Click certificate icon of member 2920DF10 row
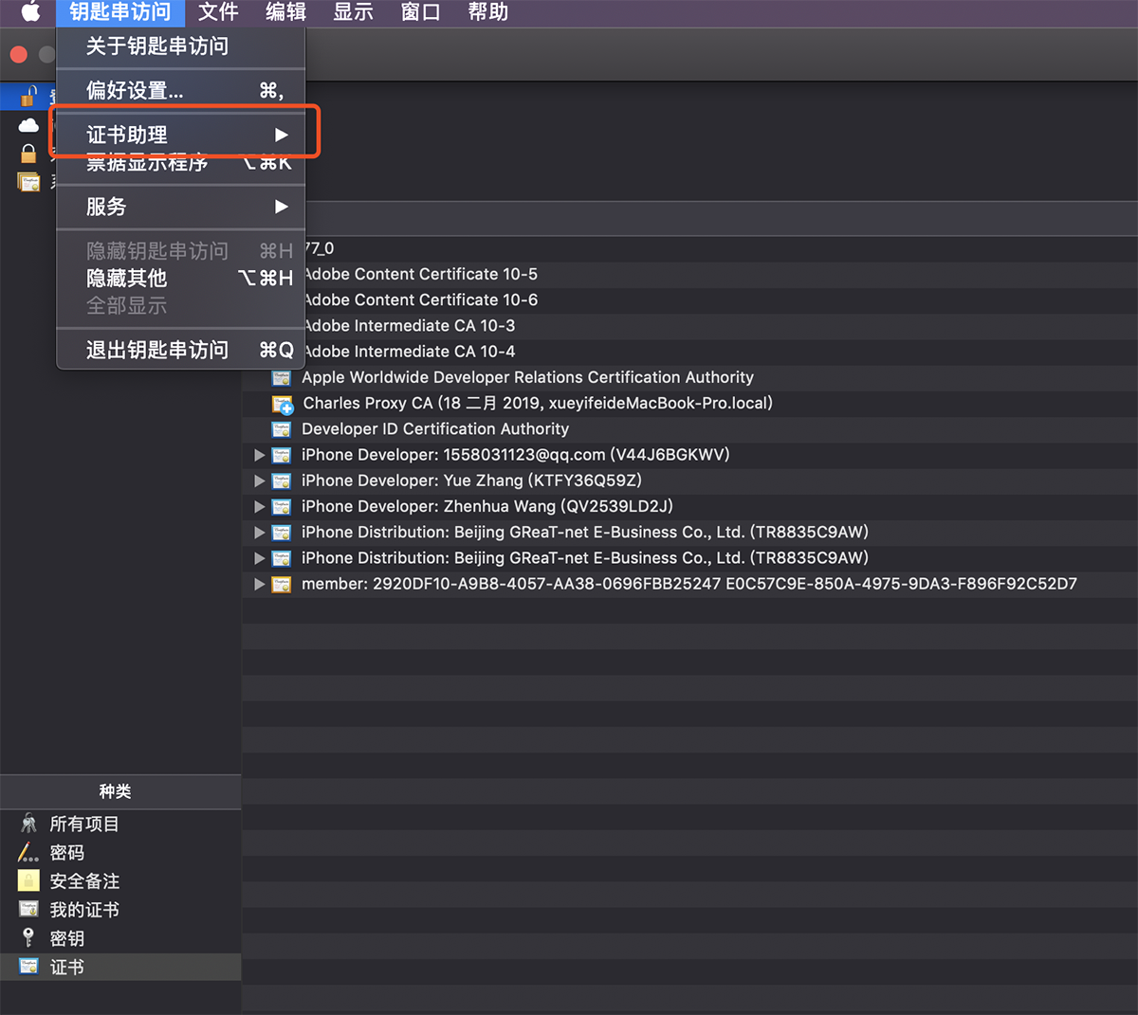This screenshot has width=1138, height=1015. [282, 584]
